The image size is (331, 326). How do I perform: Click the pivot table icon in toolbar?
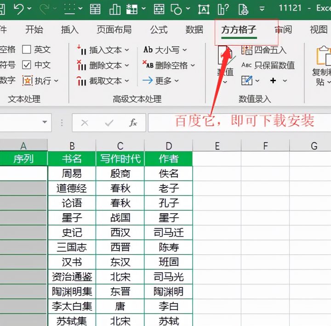132,9
